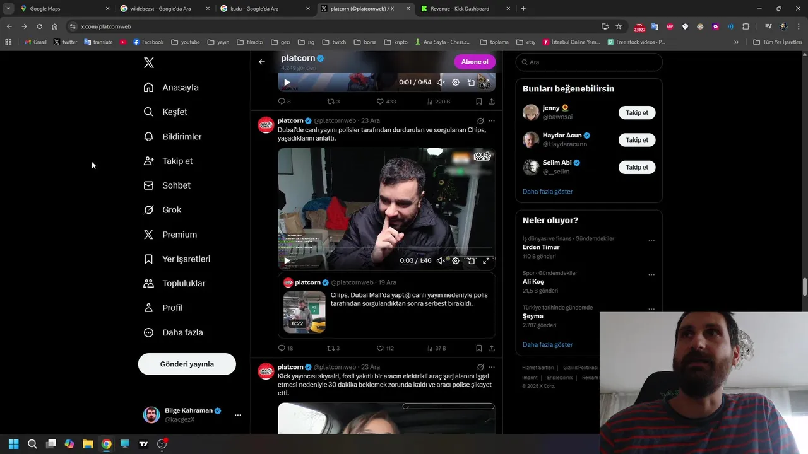The height and width of the screenshot is (454, 808).
Task: Open the Şeyma trending topic
Action: coord(533,317)
